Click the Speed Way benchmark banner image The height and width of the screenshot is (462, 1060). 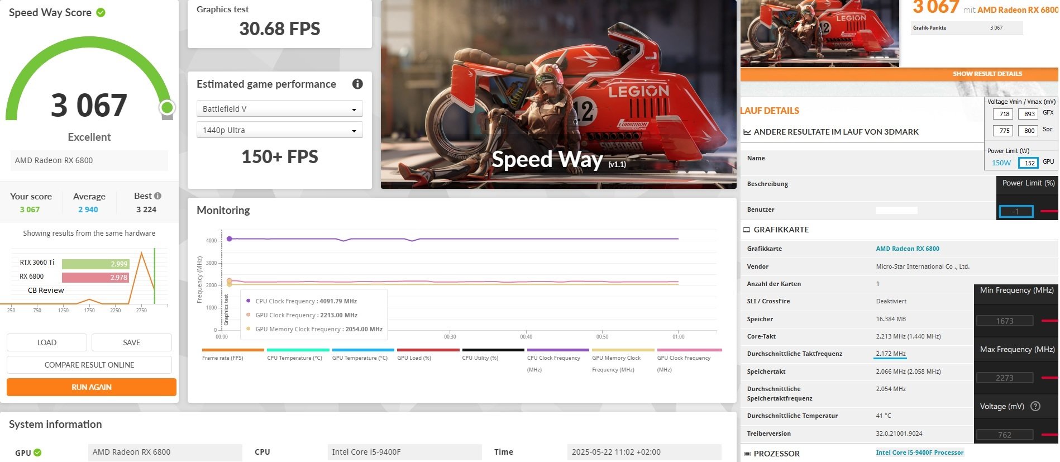coord(558,94)
